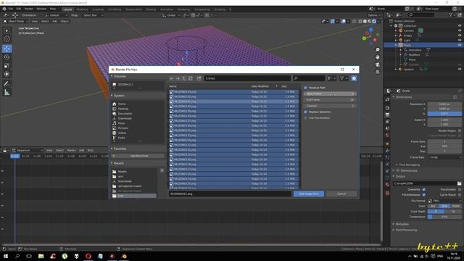Choose the Scale tool in viewport toolbar

coord(7,66)
